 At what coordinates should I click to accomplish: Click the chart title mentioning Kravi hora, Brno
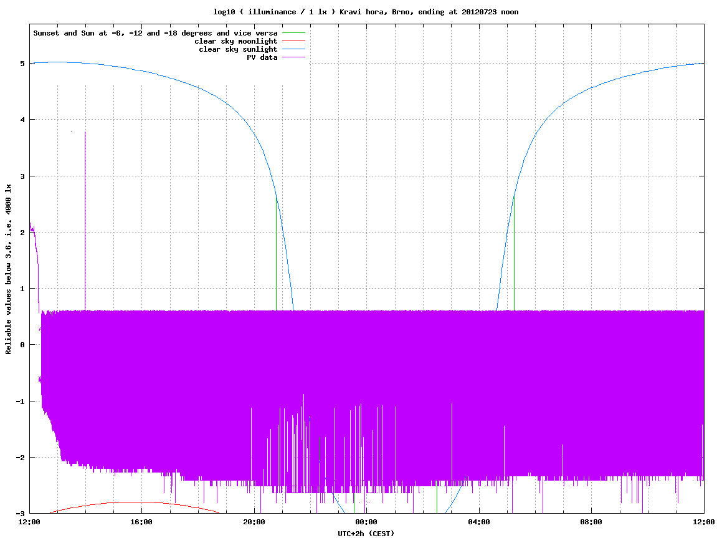(x=366, y=12)
